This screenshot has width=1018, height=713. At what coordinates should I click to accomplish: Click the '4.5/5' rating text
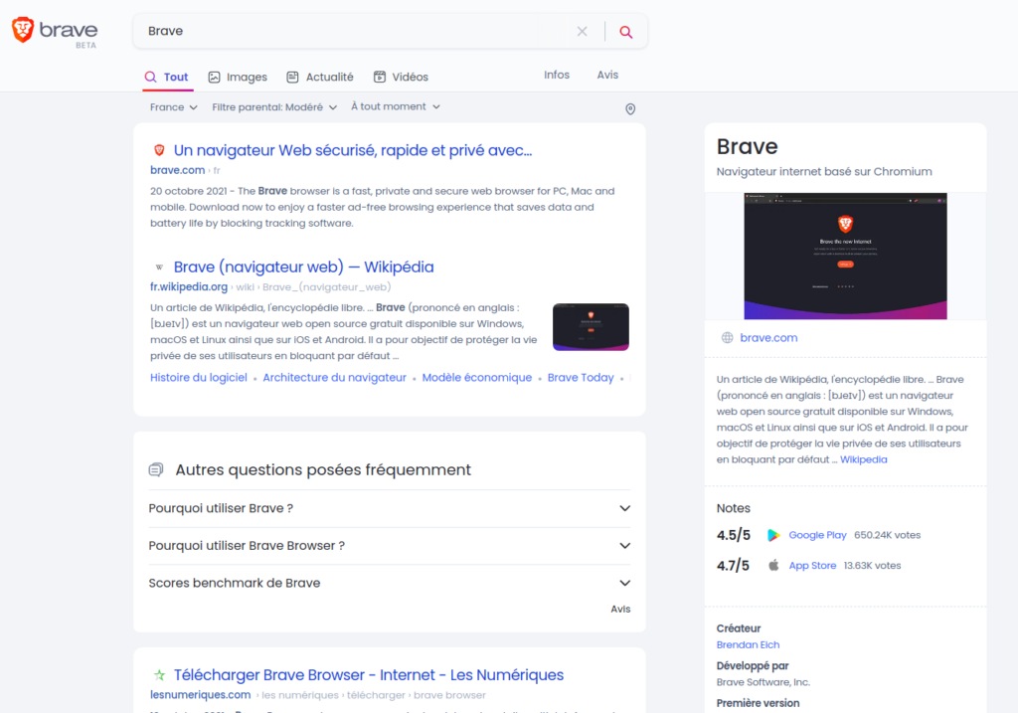[x=733, y=535]
